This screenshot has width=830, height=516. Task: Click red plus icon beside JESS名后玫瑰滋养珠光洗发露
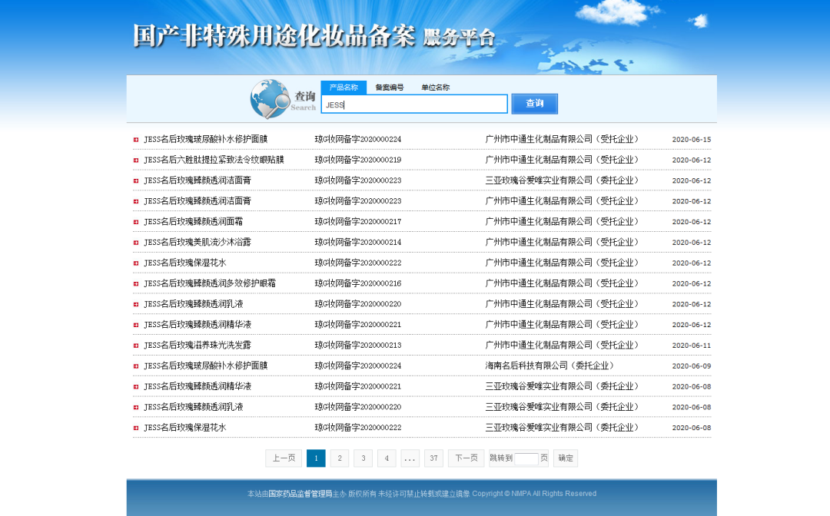tap(136, 346)
